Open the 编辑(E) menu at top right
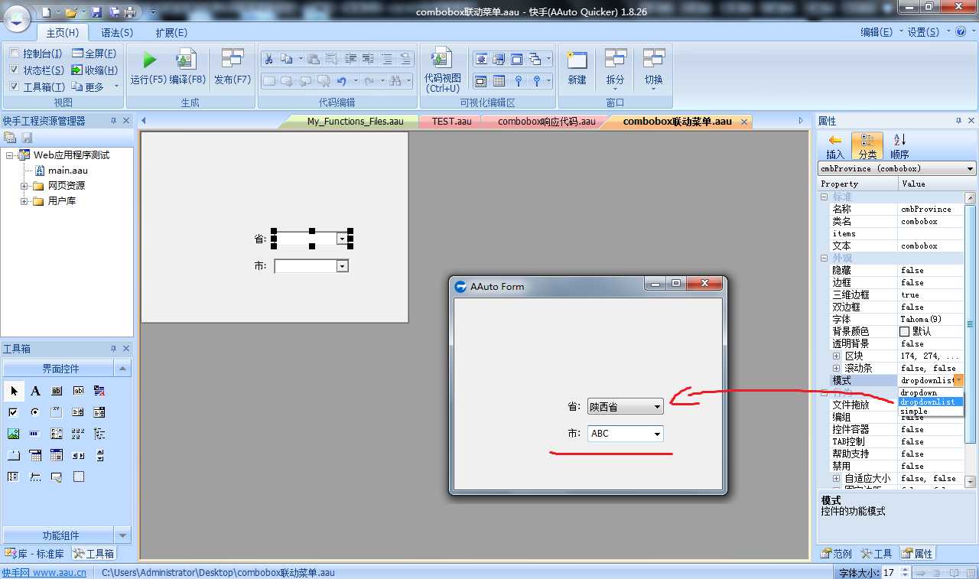Screen dimensions: 979x579 [877, 32]
